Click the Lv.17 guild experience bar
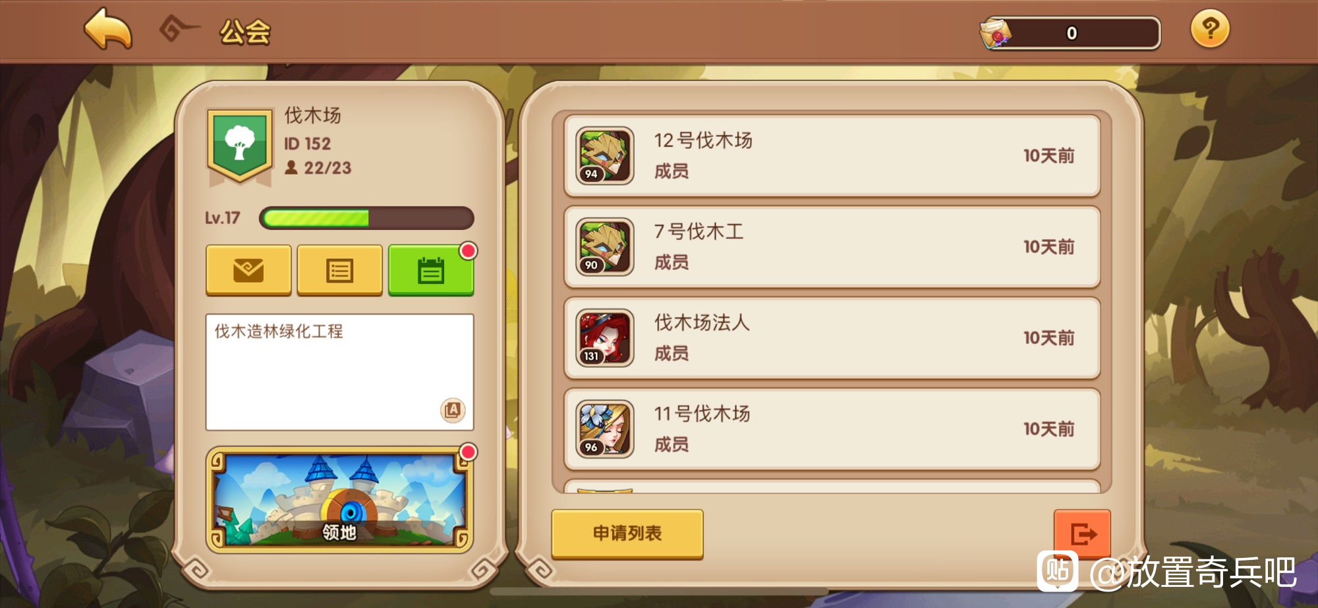The width and height of the screenshot is (1318, 608). [x=366, y=218]
